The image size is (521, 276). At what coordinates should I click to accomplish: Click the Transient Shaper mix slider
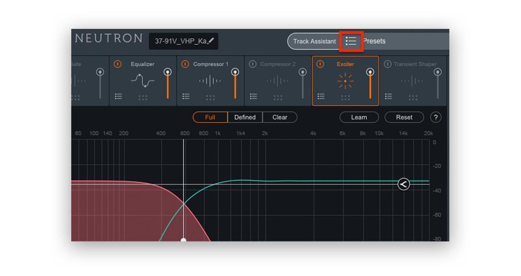pos(438,83)
